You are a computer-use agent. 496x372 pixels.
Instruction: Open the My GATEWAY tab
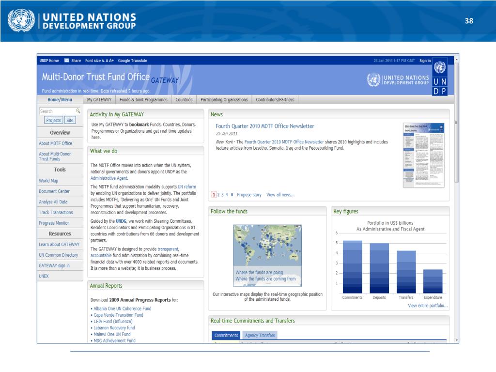click(99, 100)
